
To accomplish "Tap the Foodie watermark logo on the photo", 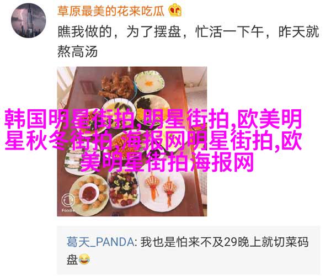I will point(68,202).
